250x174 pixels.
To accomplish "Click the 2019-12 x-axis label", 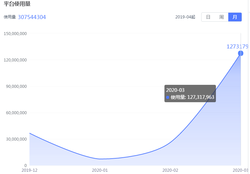I will point(29,170).
